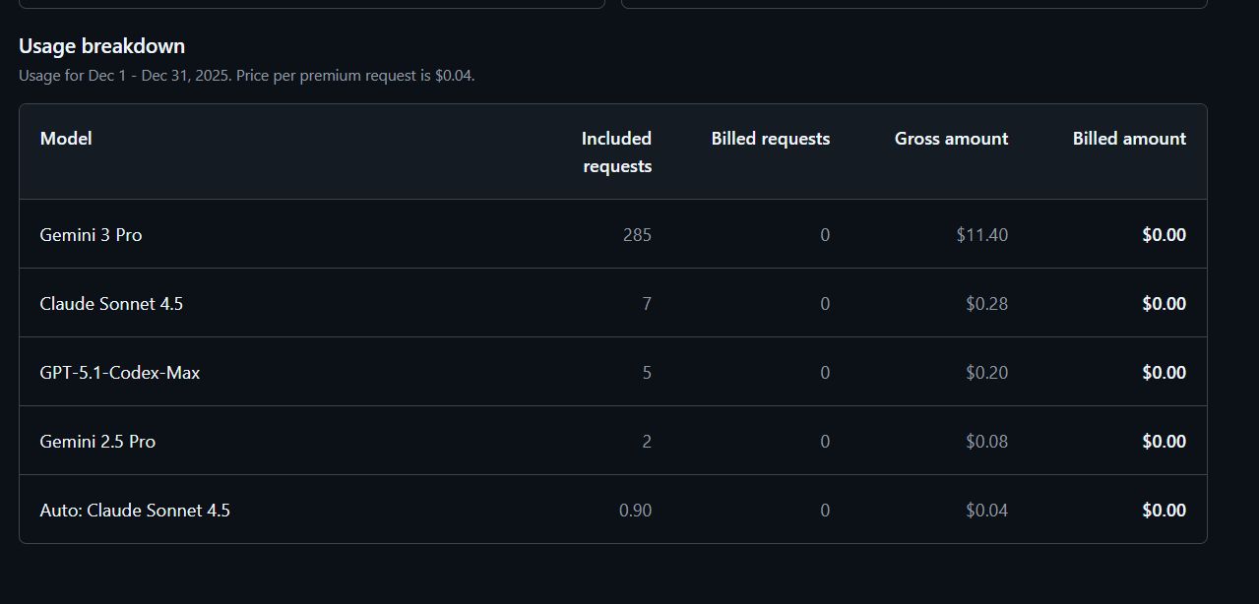Click Gemini 3 Pro billed amount value
This screenshot has width=1259, height=604.
1164,234
